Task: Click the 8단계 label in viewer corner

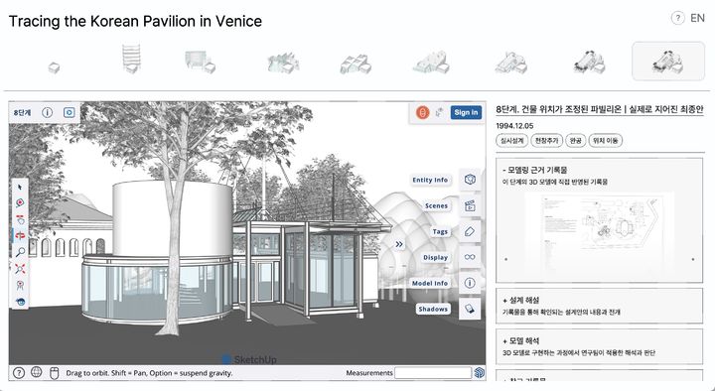Action: point(22,112)
